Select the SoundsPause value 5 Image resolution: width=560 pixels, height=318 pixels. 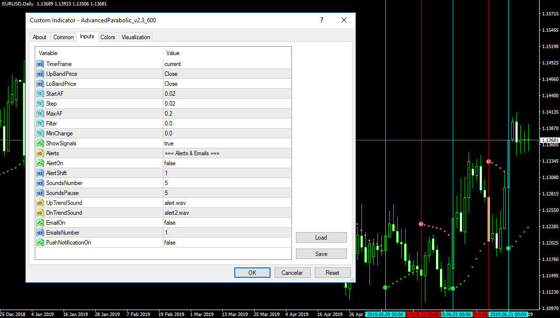point(227,192)
